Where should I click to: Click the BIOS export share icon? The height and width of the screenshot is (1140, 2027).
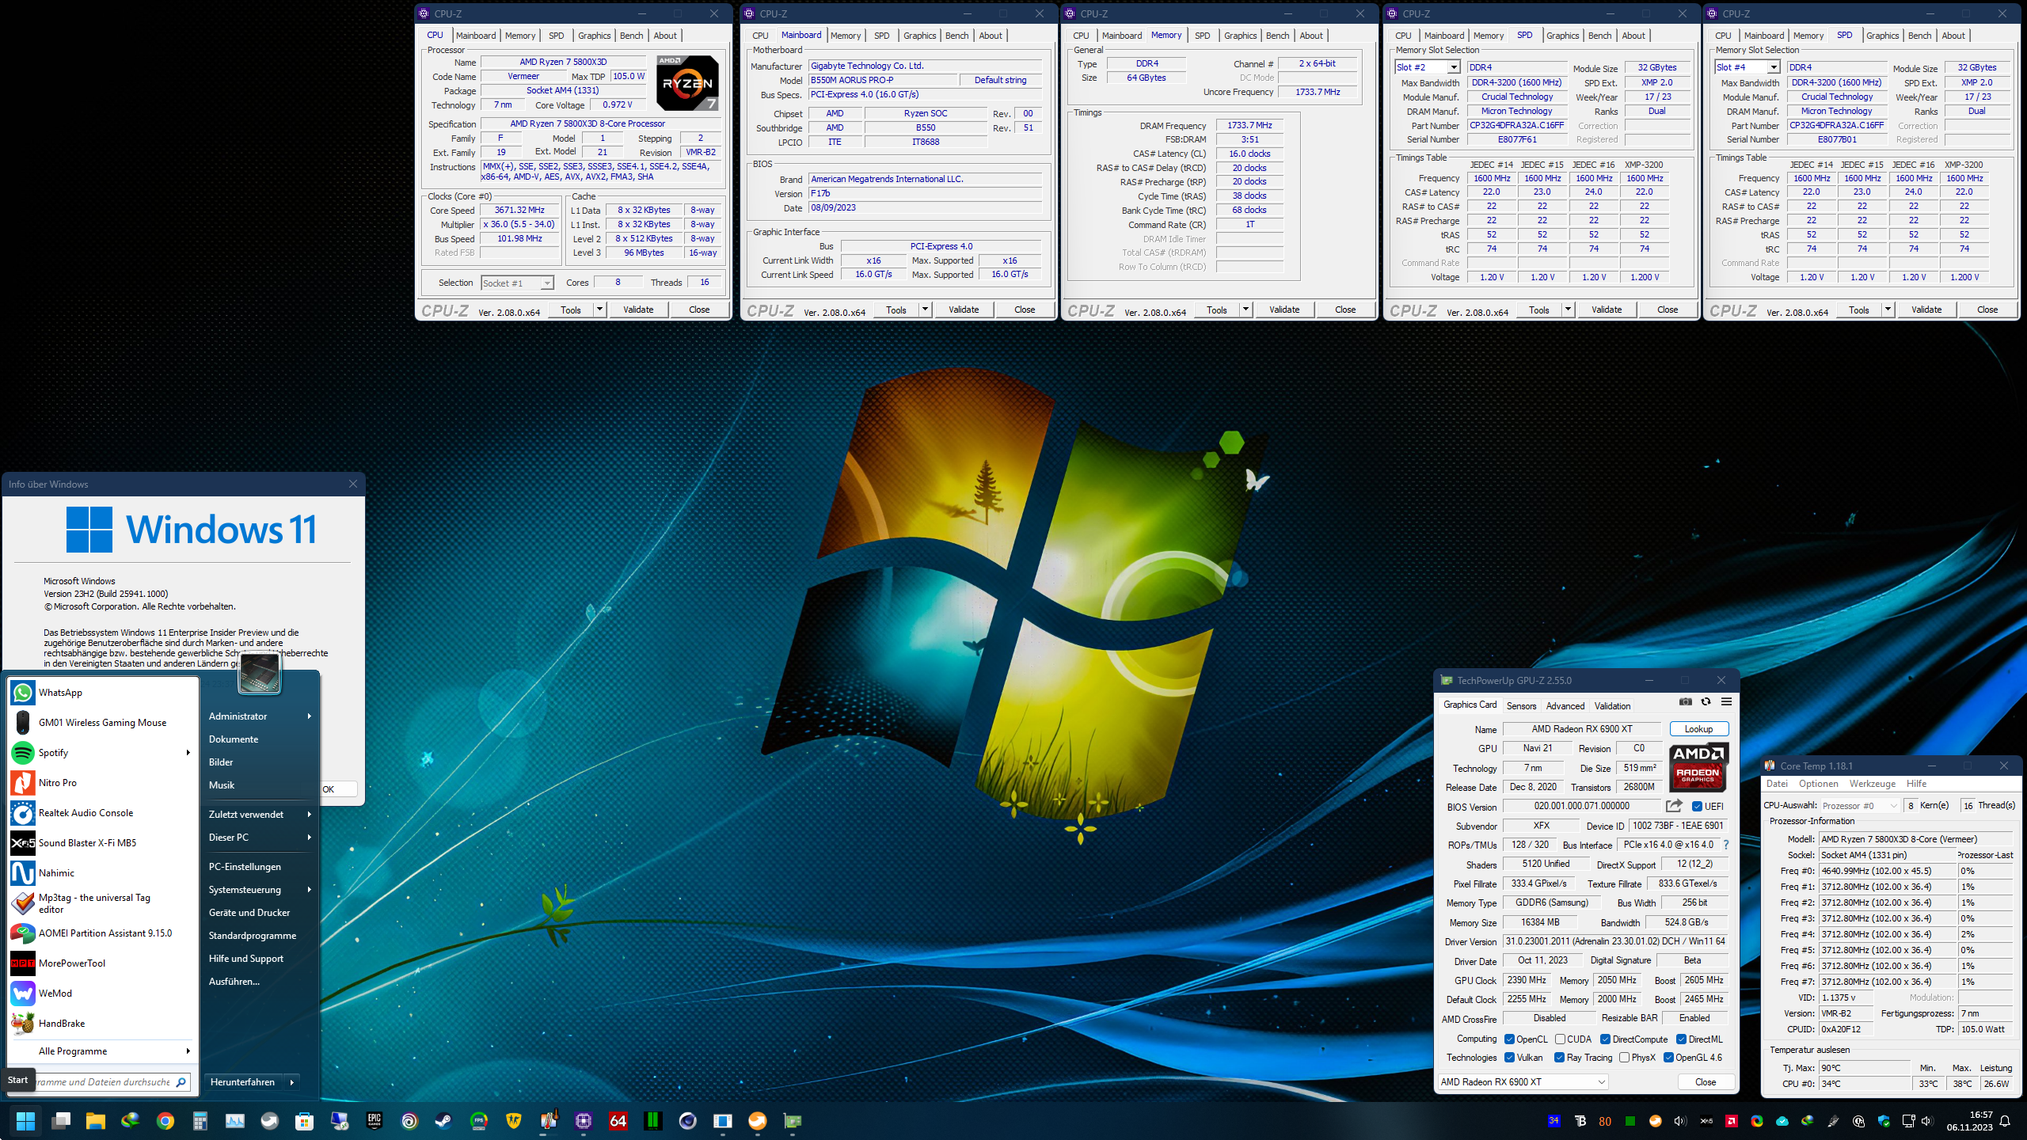point(1673,806)
